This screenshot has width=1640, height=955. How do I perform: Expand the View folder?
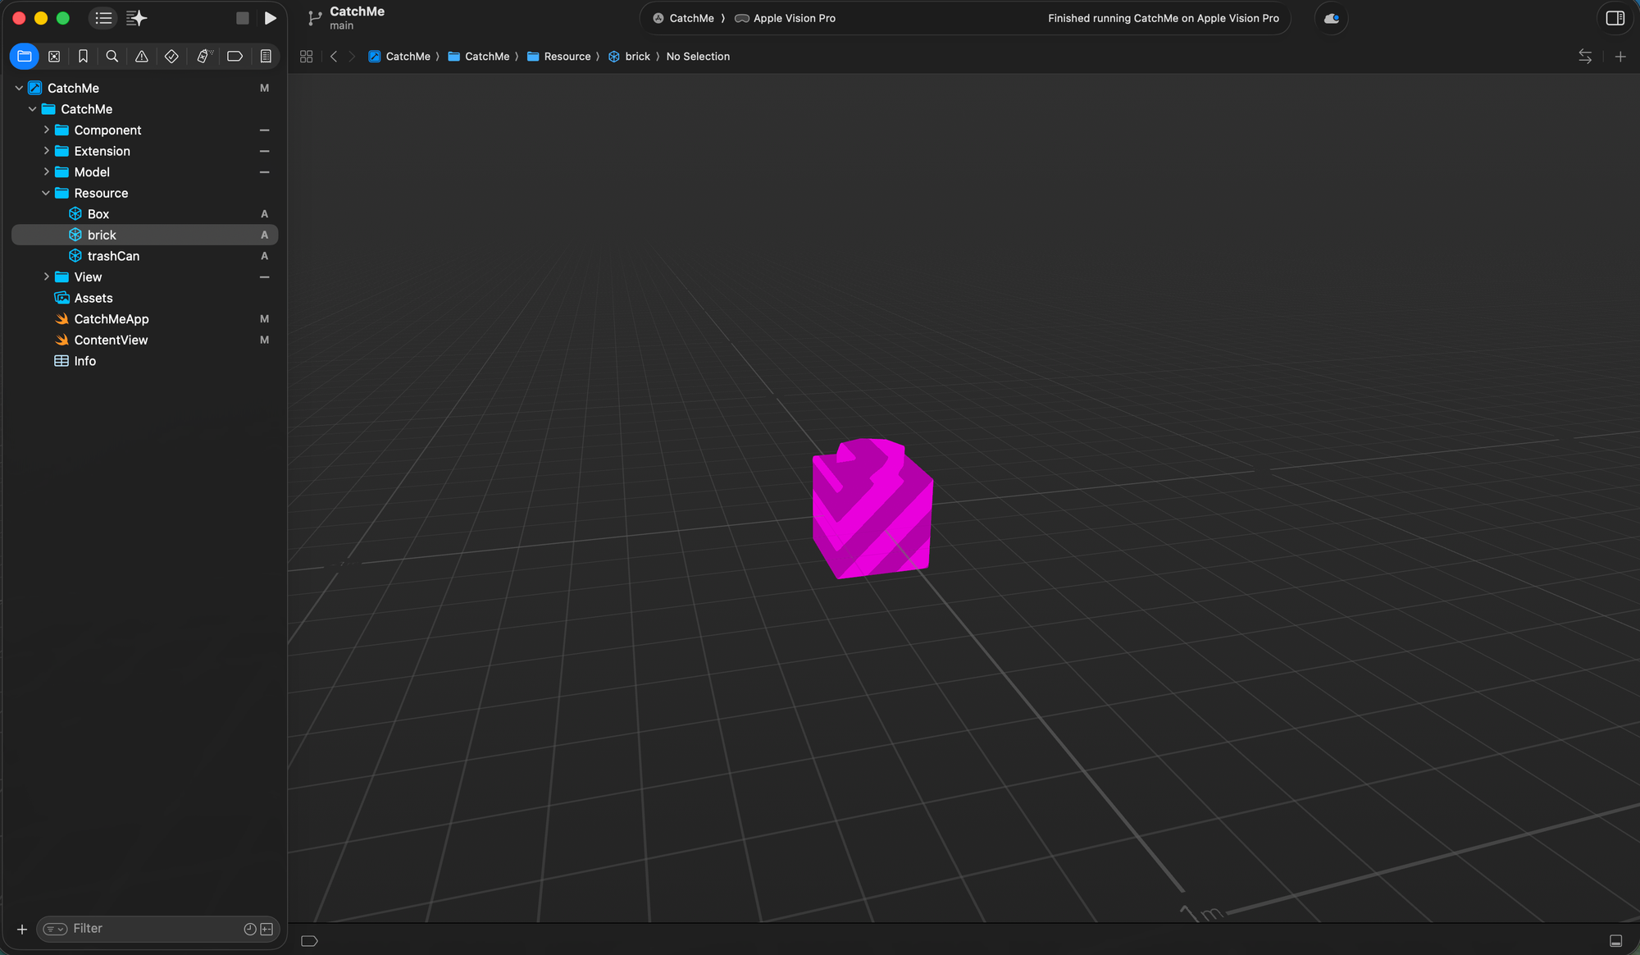tap(47, 277)
